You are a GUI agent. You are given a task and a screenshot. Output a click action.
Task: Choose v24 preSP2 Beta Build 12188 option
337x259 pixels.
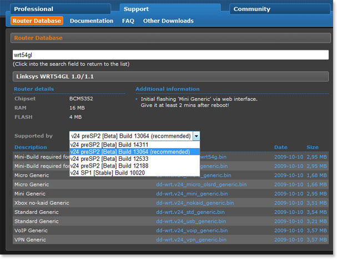click(134, 166)
